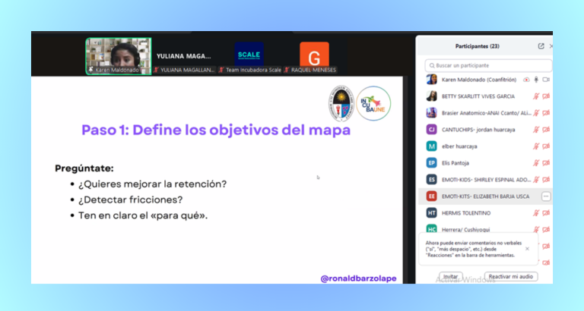Click Elis Pantoja's muted microphone icon
584x311 pixels.
pyautogui.click(x=536, y=163)
